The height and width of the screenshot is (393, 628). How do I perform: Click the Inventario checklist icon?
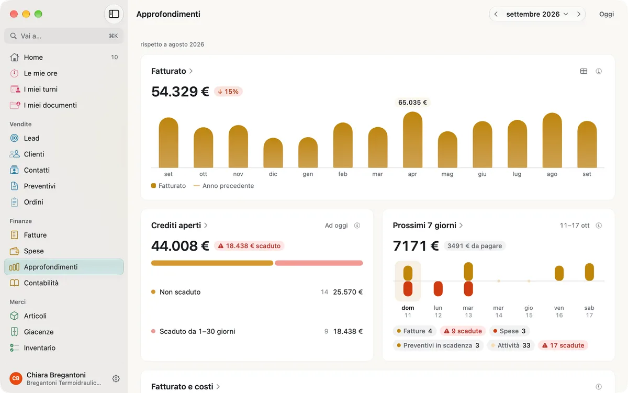click(15, 347)
